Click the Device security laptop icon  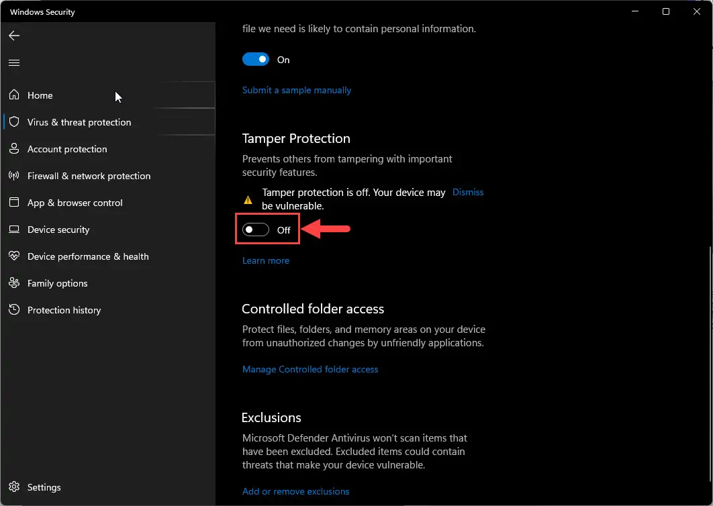point(14,229)
